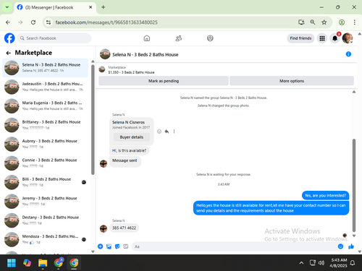Open Maria Eugenia conversation
Screen dimensions: 362x271
[x=45, y=106]
